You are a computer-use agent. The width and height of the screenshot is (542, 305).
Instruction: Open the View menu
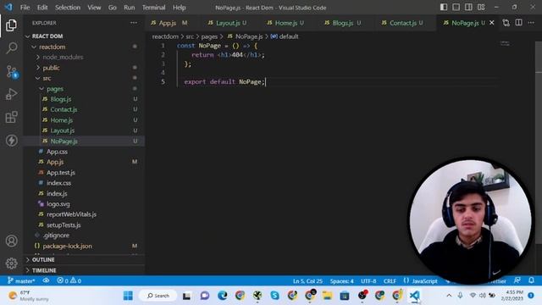tap(94, 8)
